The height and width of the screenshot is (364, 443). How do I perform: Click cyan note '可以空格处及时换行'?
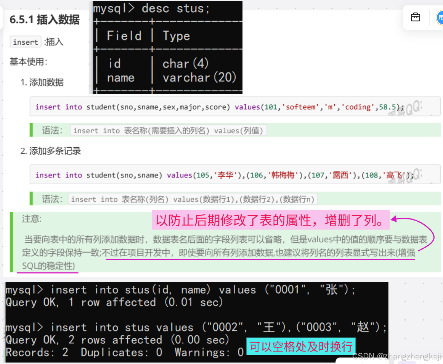coord(301,346)
